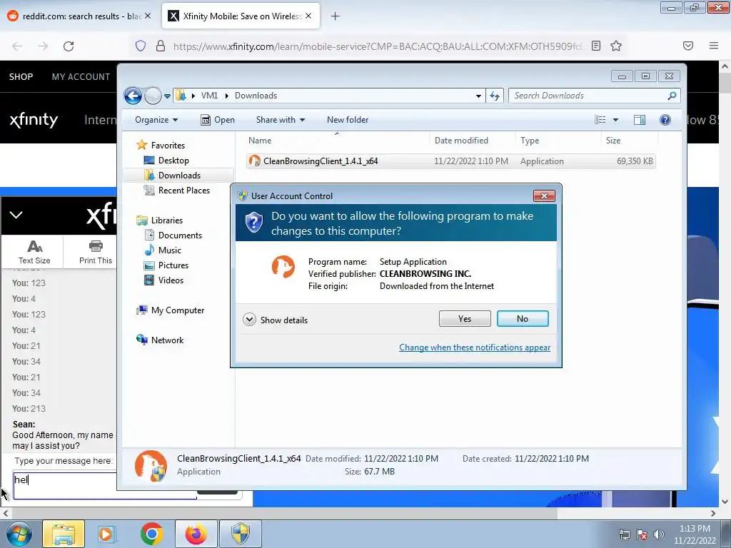Select CleanBrowsingClient_1.4.1_x64 file row
This screenshot has width=731, height=548.
click(x=451, y=161)
